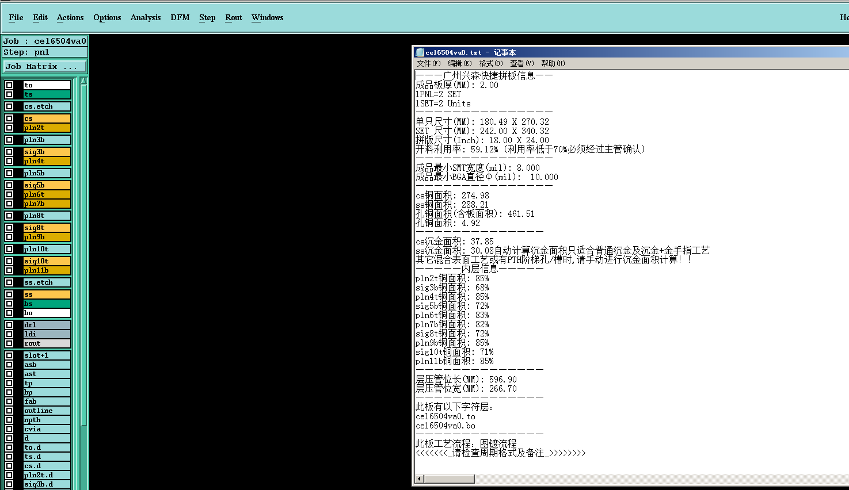
Task: Select the pln9b layer name
Action: [47, 237]
